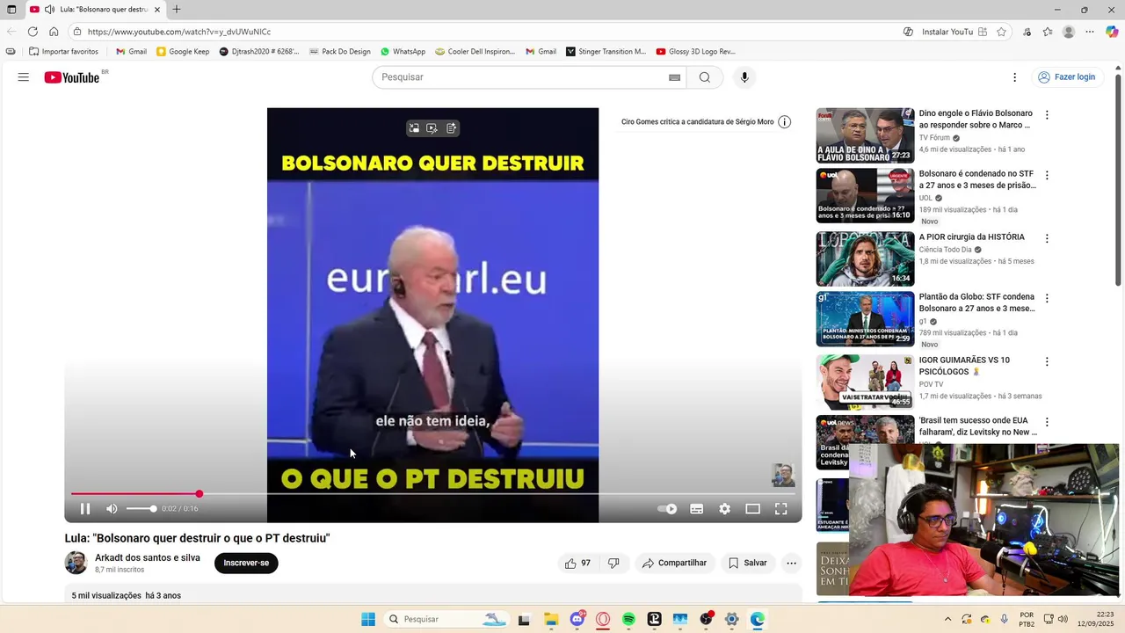The height and width of the screenshot is (633, 1125).
Task: Click the YouTube search magnifier button
Action: (705, 77)
